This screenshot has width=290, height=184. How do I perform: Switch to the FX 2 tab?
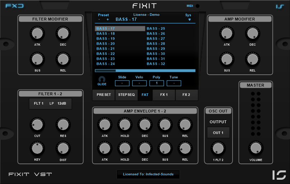(186, 95)
